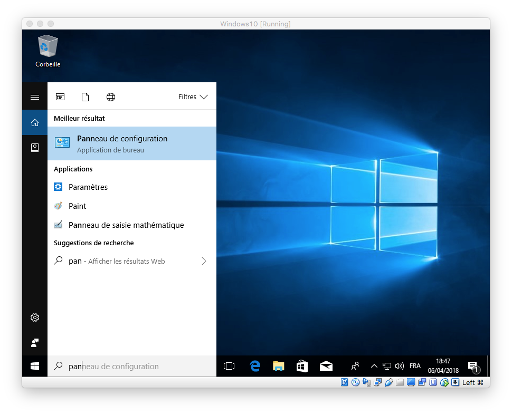Show hidden system tray icons chevron
This screenshot has width=512, height=414.
pyautogui.click(x=374, y=366)
